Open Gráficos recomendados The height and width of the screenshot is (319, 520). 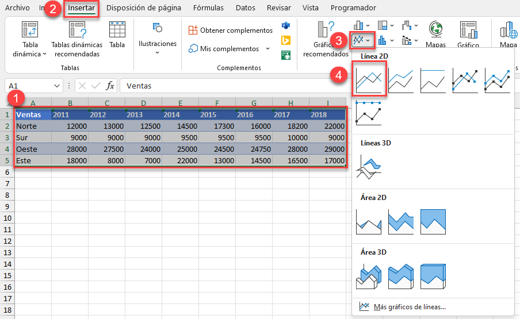(326, 39)
